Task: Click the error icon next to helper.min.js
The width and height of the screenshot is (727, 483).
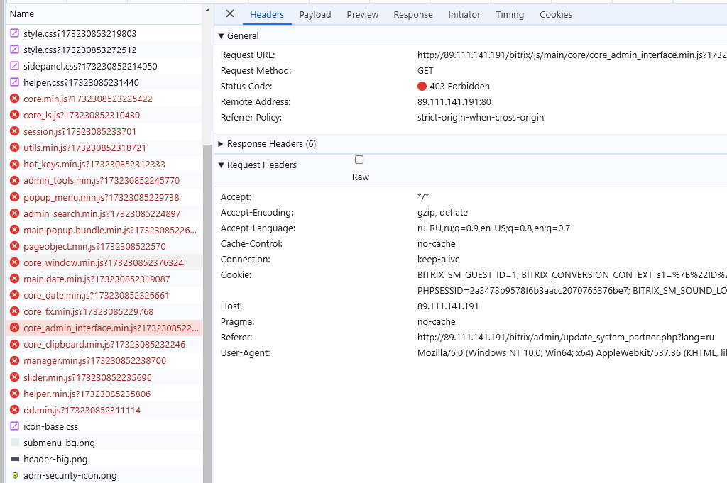Action: point(15,394)
